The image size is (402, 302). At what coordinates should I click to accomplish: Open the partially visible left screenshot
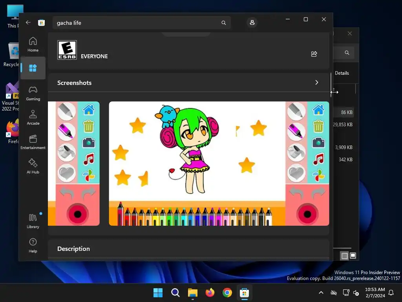73,164
